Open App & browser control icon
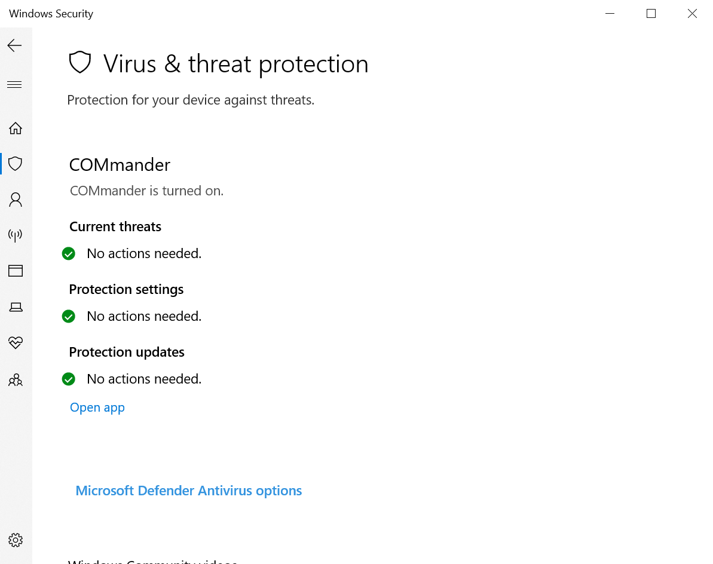Image resolution: width=713 pixels, height=564 pixels. pyautogui.click(x=16, y=271)
